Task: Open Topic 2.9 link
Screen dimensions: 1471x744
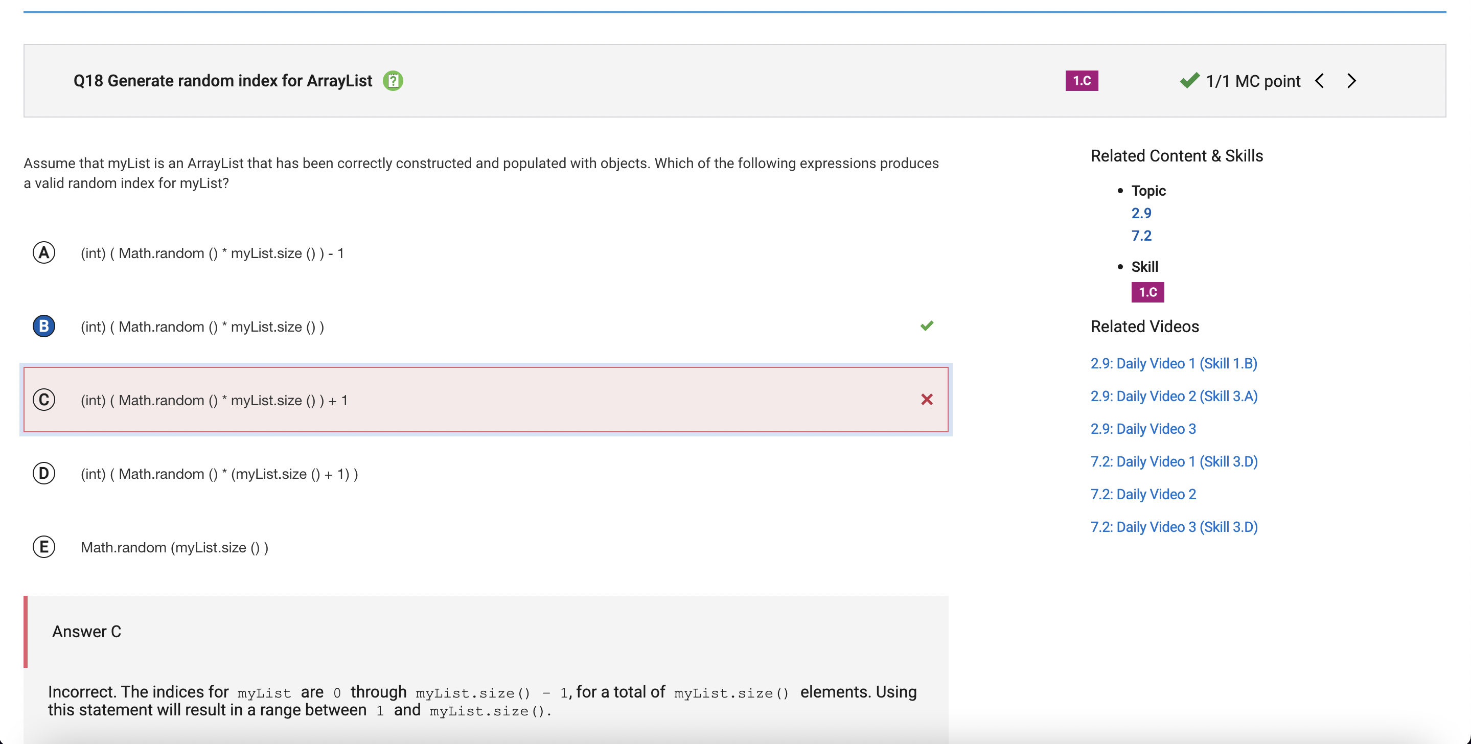Action: (1141, 213)
